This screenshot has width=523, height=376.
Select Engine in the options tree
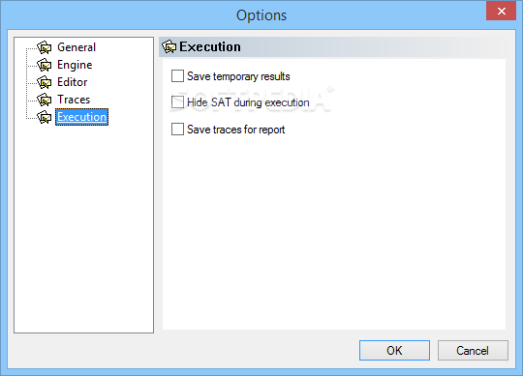[75, 65]
